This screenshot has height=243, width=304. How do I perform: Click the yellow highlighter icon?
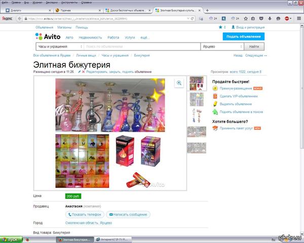[x=215, y=104]
